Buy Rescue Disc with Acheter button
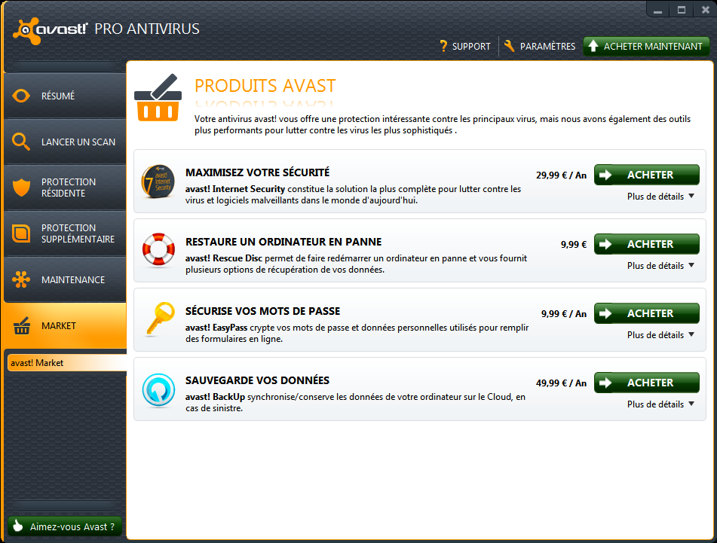The height and width of the screenshot is (543, 717). click(647, 244)
